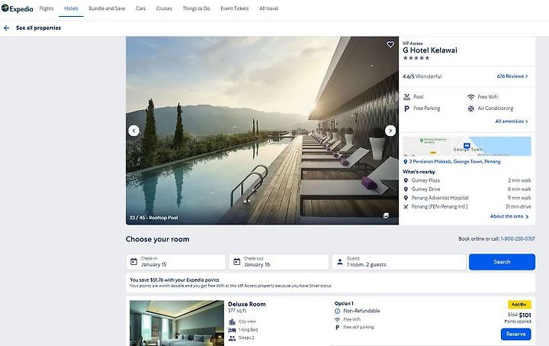Image resolution: width=549 pixels, height=346 pixels.
Task: Click the 2 Persiaran Maktab address link
Action: coord(454,162)
